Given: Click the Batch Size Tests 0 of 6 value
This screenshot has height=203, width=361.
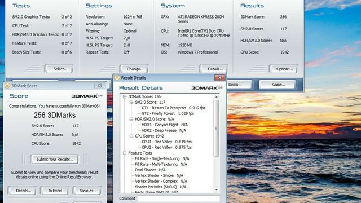Looking at the screenshot, I should click(67, 52).
